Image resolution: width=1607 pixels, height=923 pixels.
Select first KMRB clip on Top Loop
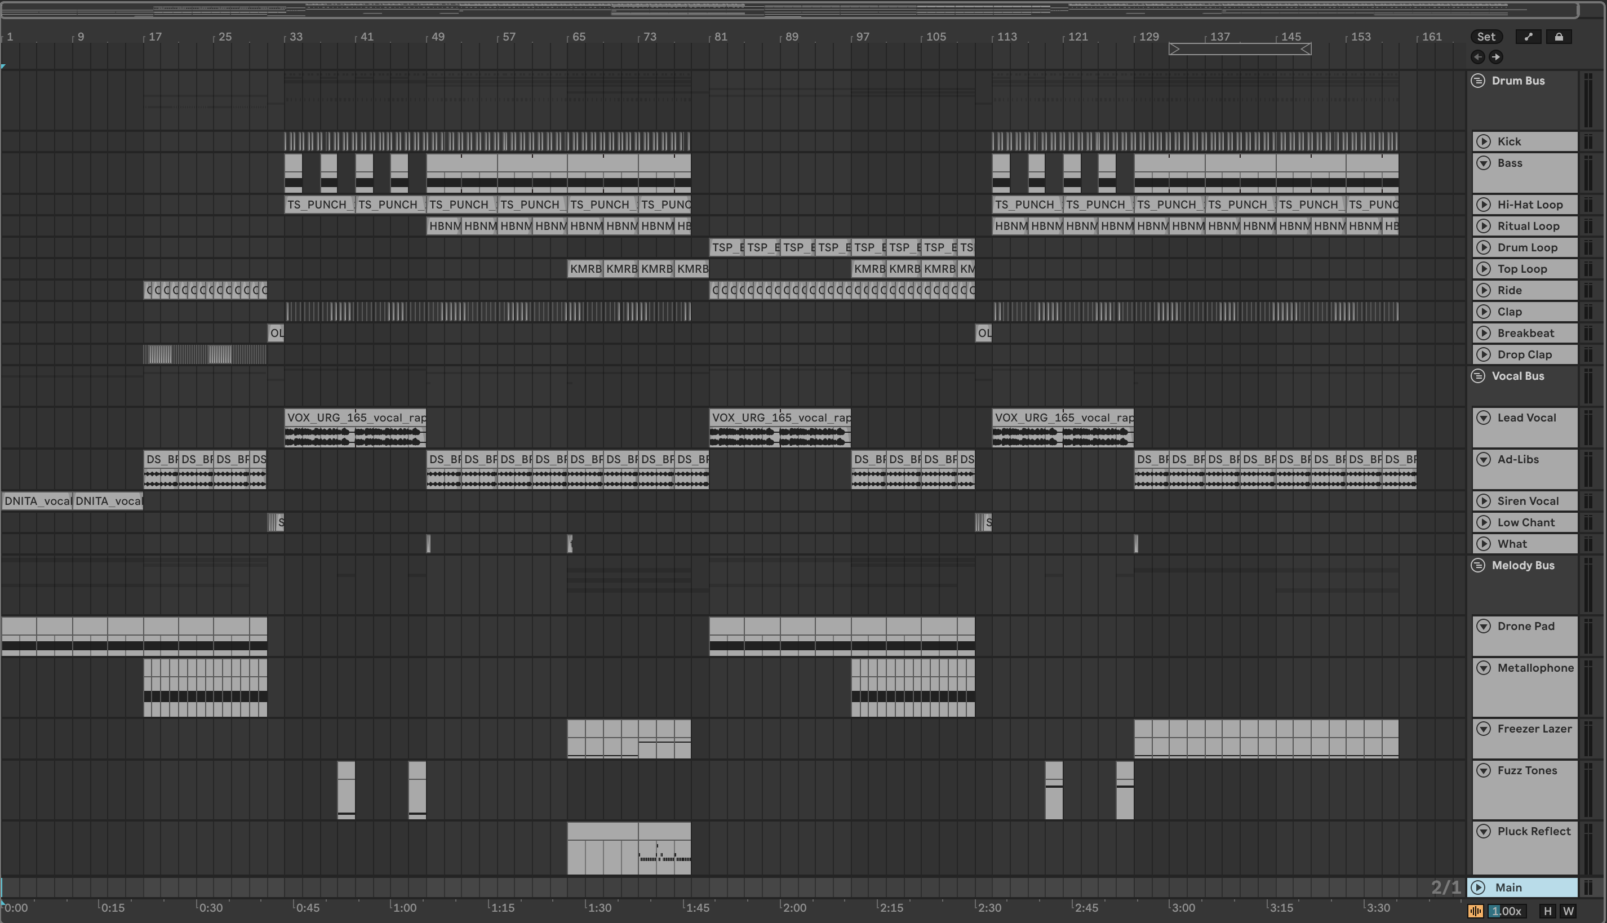click(x=585, y=269)
